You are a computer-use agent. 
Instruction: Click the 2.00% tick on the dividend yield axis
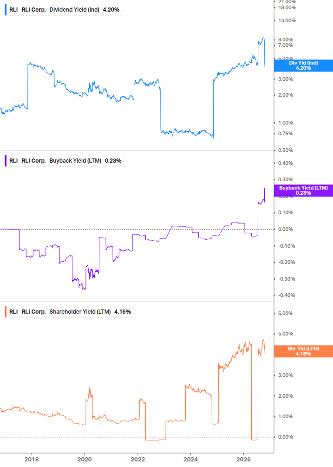click(x=286, y=95)
